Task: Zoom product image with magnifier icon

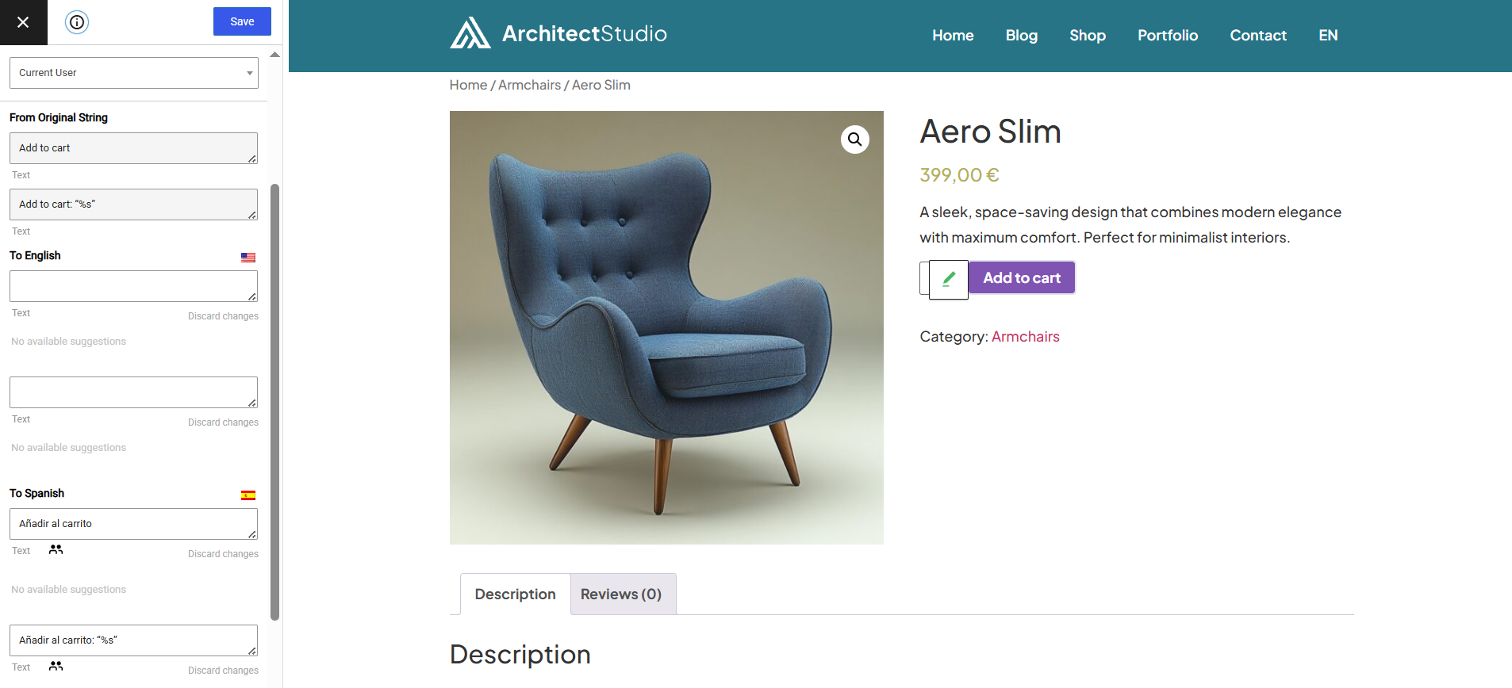Action: click(854, 140)
